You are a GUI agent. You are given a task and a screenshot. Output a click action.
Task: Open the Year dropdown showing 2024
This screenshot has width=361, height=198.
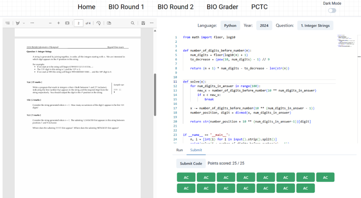click(264, 26)
